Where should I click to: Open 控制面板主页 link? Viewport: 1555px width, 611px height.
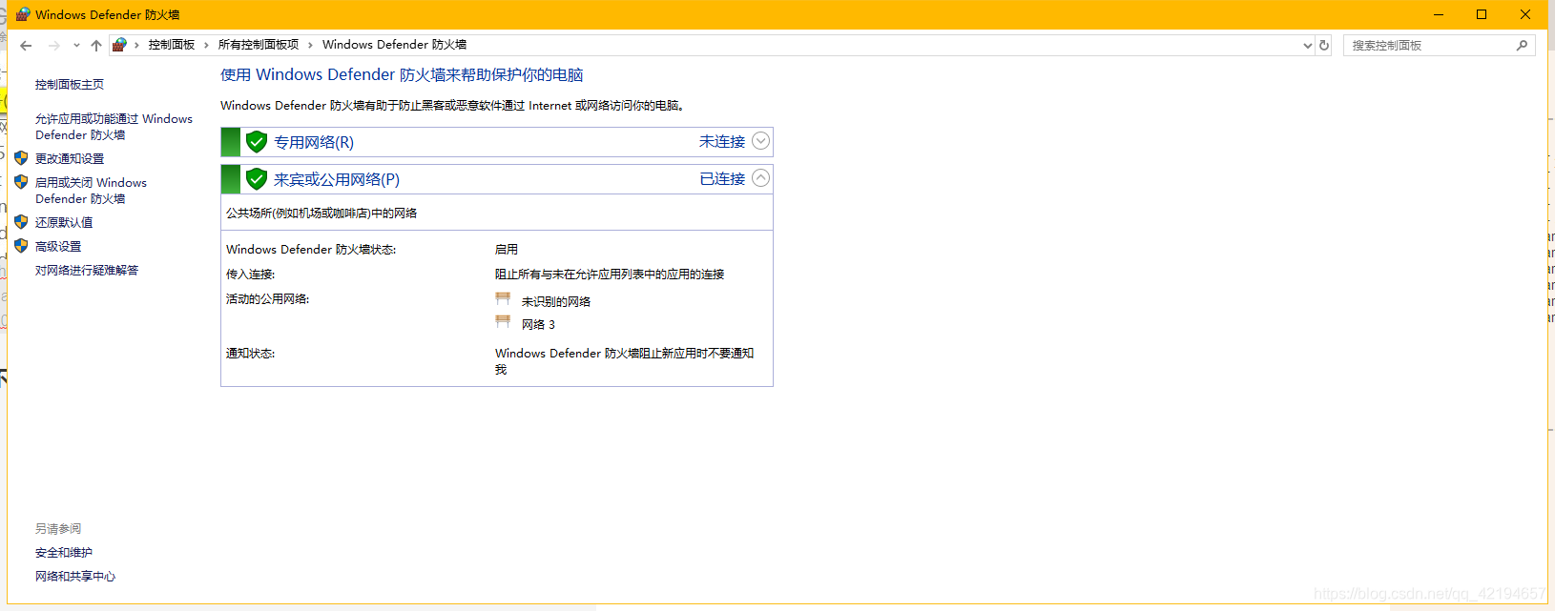(70, 85)
